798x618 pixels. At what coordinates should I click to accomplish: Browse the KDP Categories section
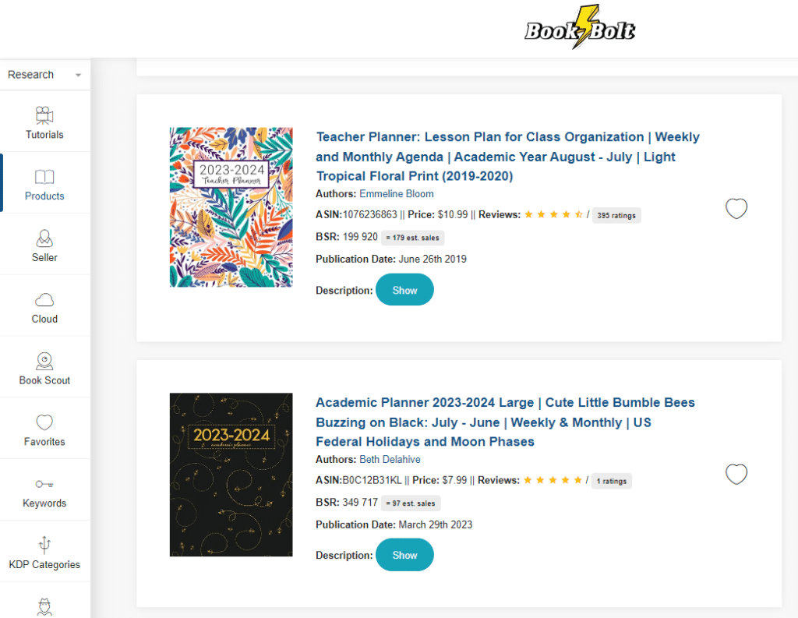pos(44,551)
